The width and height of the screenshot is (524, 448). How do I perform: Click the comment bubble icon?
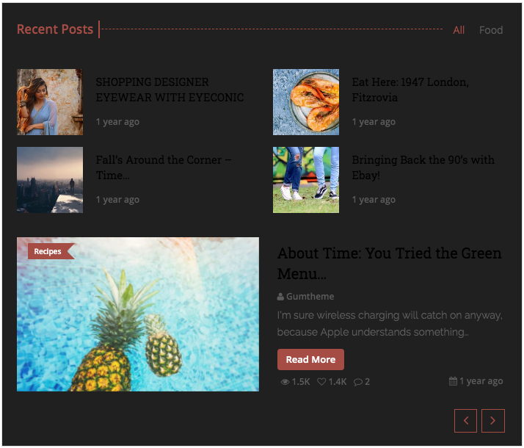[358, 382]
